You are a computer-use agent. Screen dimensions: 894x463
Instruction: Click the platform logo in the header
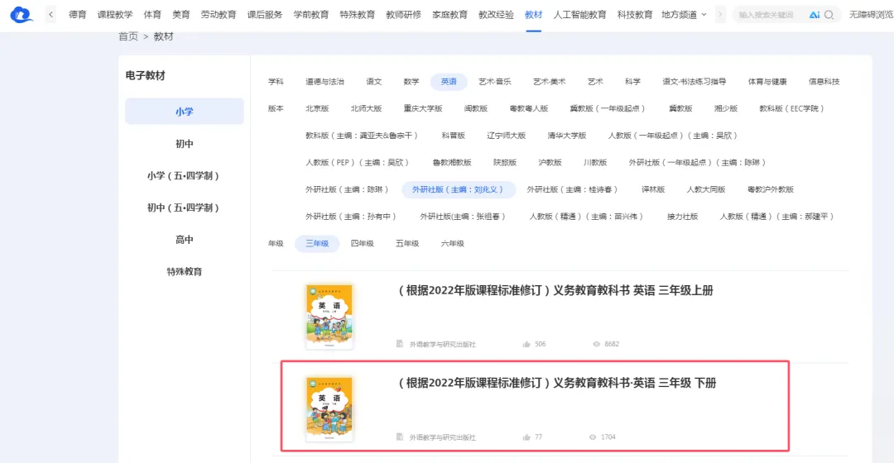click(x=22, y=14)
